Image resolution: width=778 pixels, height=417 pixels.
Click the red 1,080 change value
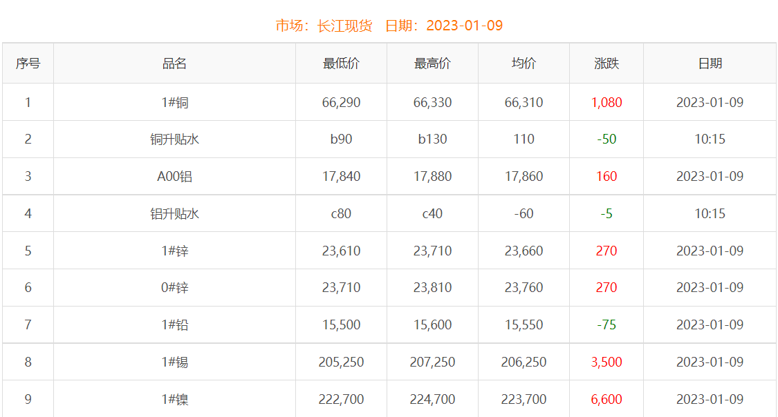coord(606,103)
